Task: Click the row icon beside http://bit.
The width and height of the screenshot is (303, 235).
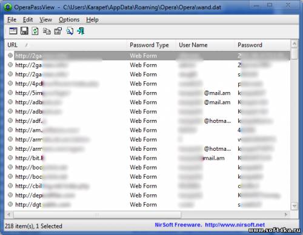Action: click(10, 157)
